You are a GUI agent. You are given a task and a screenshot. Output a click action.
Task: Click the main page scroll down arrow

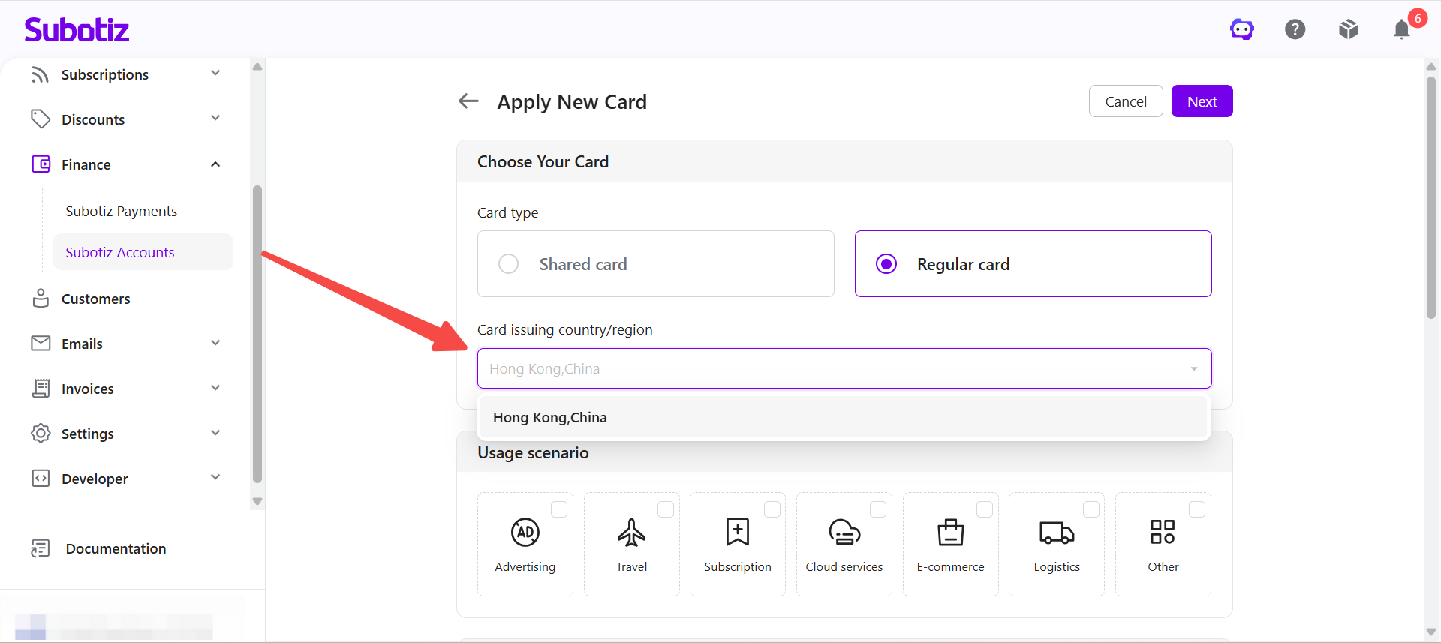point(1431,632)
